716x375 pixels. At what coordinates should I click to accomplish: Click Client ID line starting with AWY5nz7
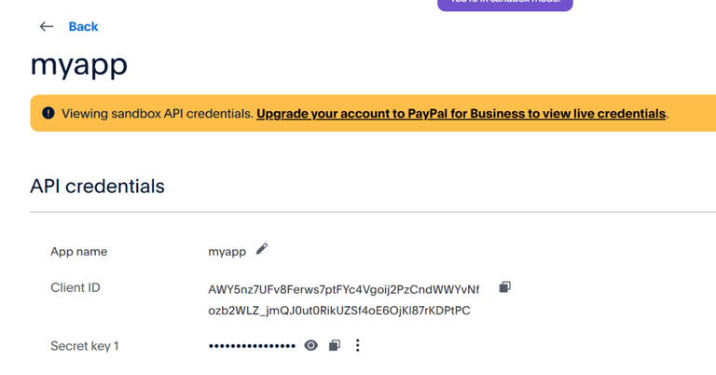click(x=343, y=289)
